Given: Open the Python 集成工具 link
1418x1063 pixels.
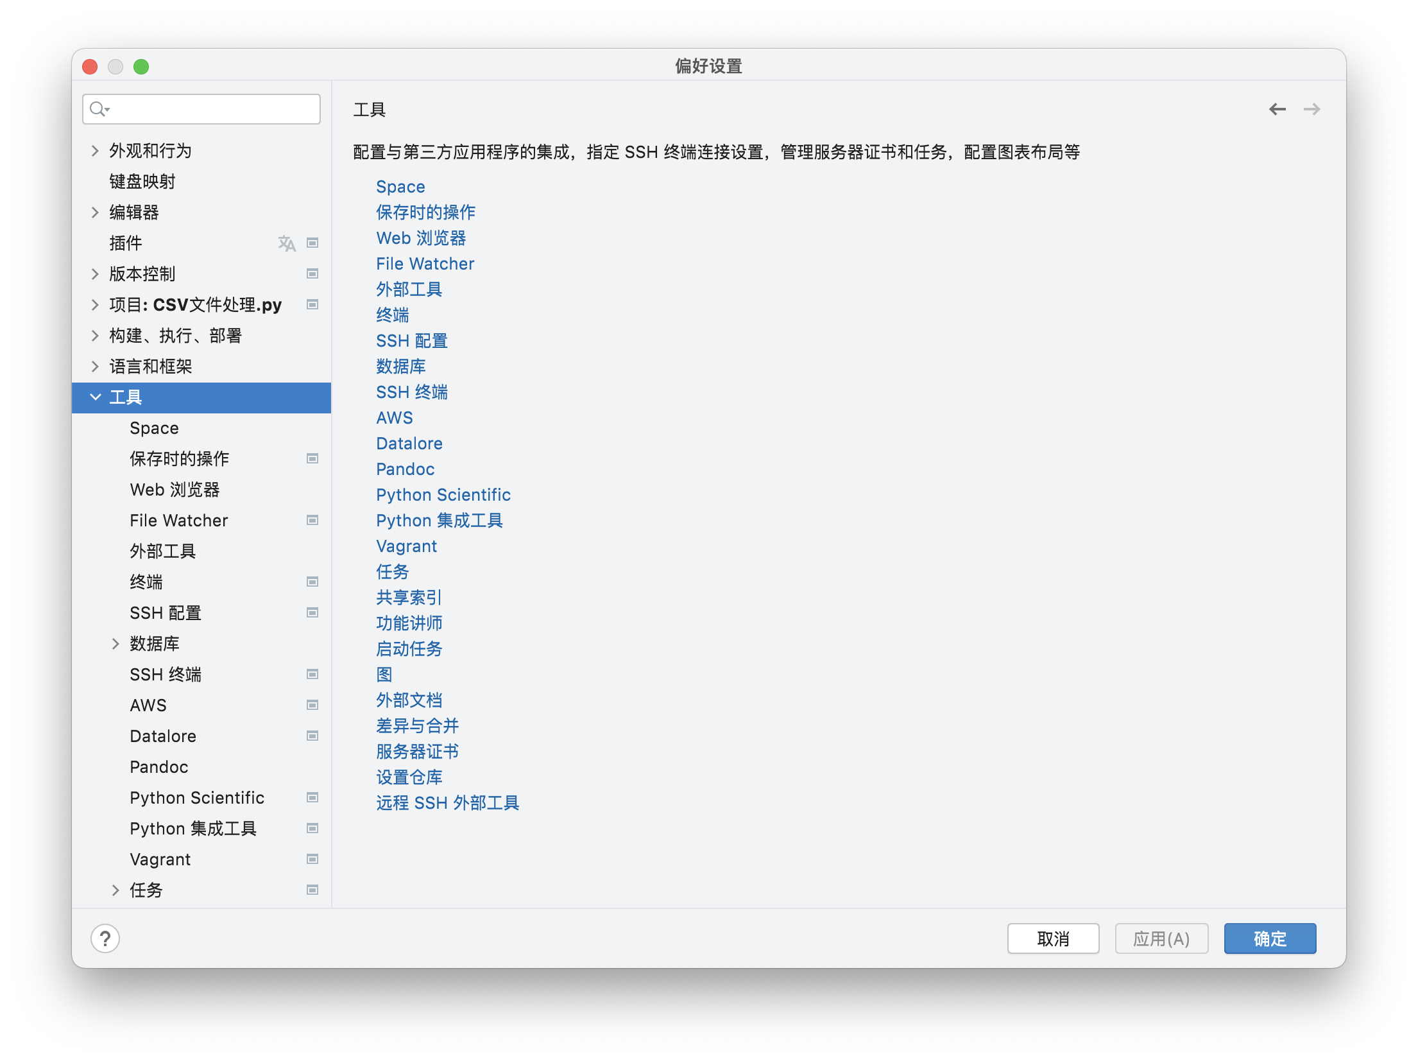Looking at the screenshot, I should (x=439, y=521).
